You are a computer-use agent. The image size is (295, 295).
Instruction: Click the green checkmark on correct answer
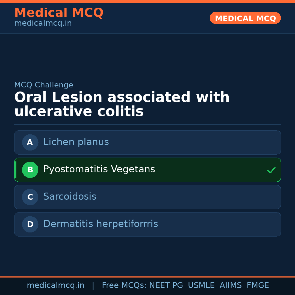click(271, 170)
